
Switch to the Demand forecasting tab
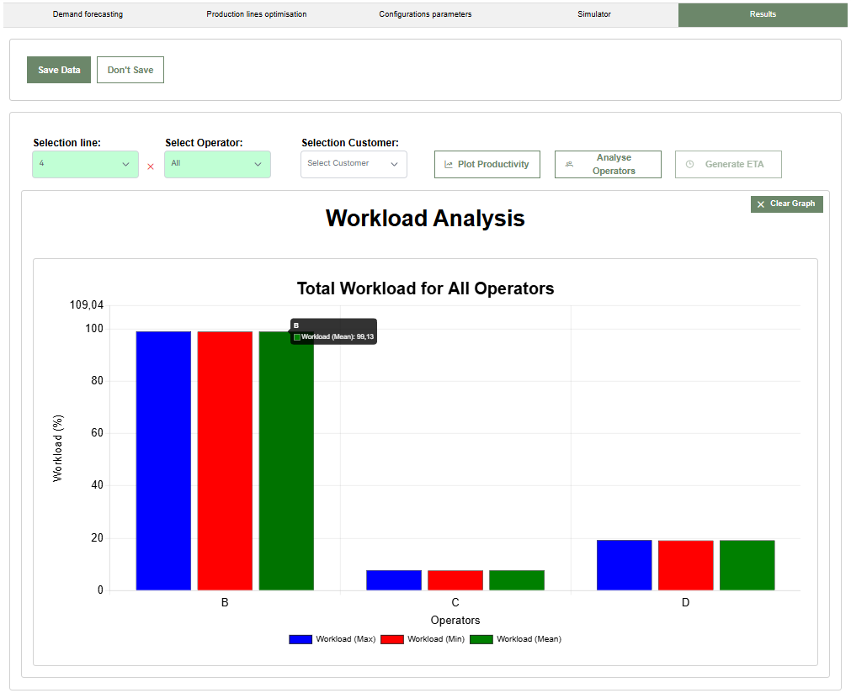click(x=88, y=14)
